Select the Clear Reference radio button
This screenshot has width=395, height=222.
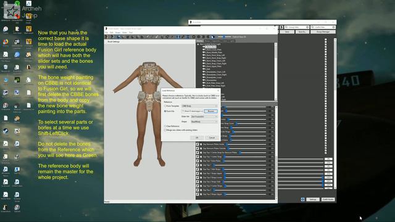[x=165, y=126]
